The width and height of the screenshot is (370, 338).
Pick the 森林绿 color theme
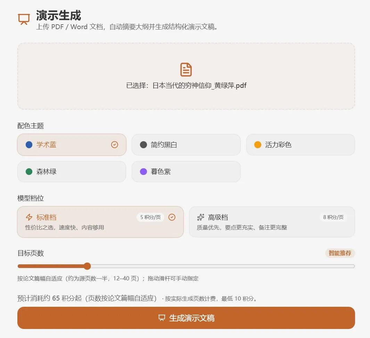72,171
